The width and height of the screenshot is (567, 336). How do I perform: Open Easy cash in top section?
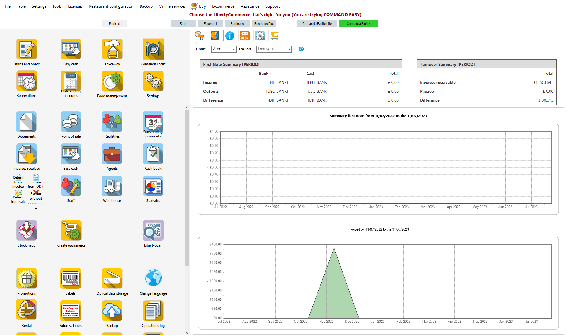71,49
